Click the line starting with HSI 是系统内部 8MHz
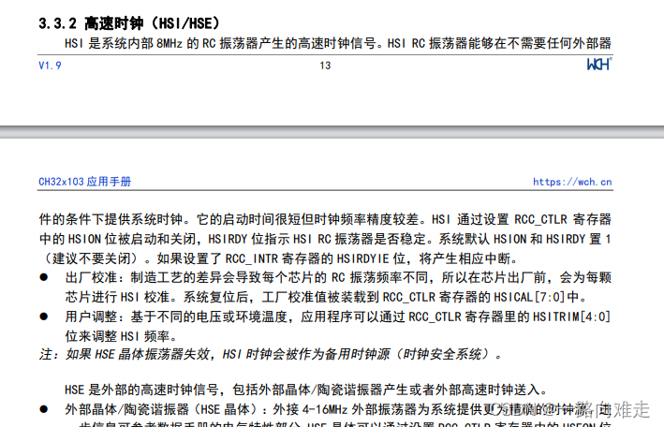This screenshot has height=427, width=664. pyautogui.click(x=338, y=43)
